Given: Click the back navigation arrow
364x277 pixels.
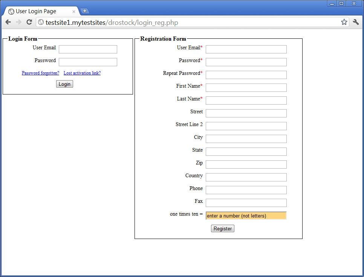Looking at the screenshot, I should pos(8,22).
